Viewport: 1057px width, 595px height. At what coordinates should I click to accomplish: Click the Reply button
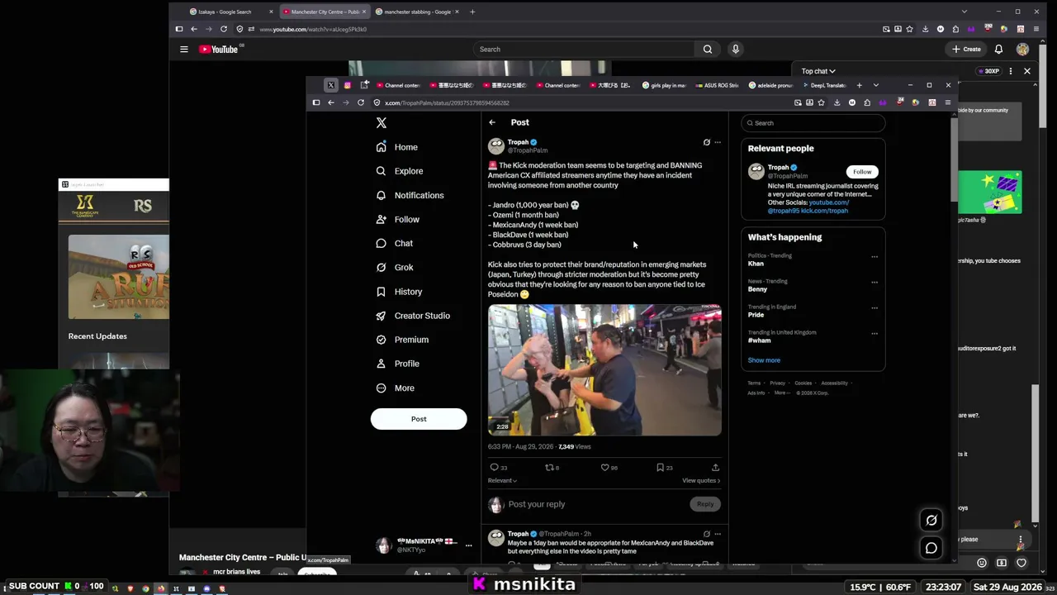tap(705, 504)
